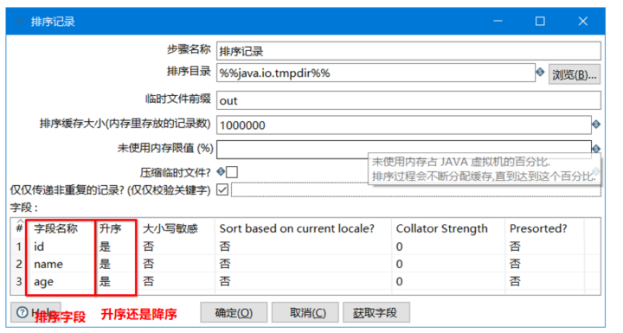Click variable icon beside 未使用内存限值 field
The image size is (623, 333).
pyautogui.click(x=596, y=149)
